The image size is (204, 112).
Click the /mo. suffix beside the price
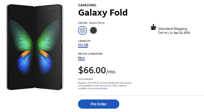point(111,72)
